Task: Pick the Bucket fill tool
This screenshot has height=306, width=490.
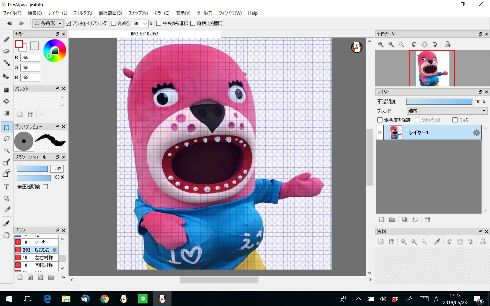Action: (x=6, y=101)
